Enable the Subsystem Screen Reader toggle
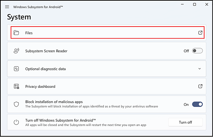This screenshot has height=137, width=213. 197,51
